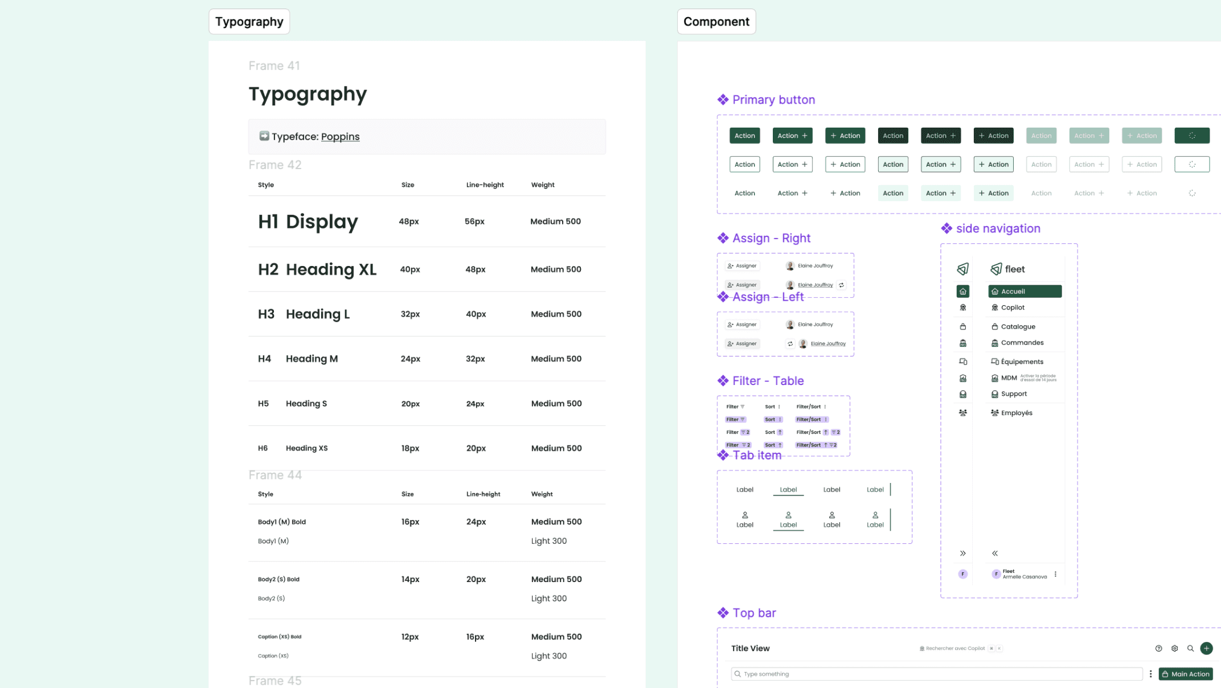
Task: Select the underlined active Label tab without icon
Action: pos(788,490)
